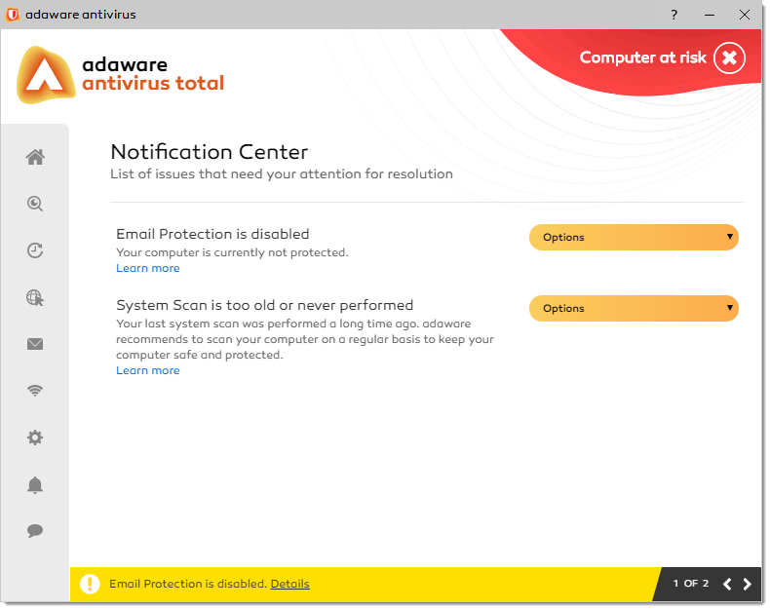Expand Options for Email Protection disabled
Image resolution: width=770 pixels, height=610 pixels.
634,237
